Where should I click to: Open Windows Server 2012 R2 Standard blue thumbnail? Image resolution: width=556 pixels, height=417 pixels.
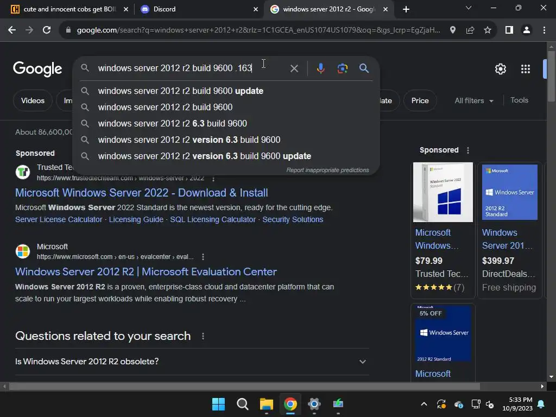point(509,192)
